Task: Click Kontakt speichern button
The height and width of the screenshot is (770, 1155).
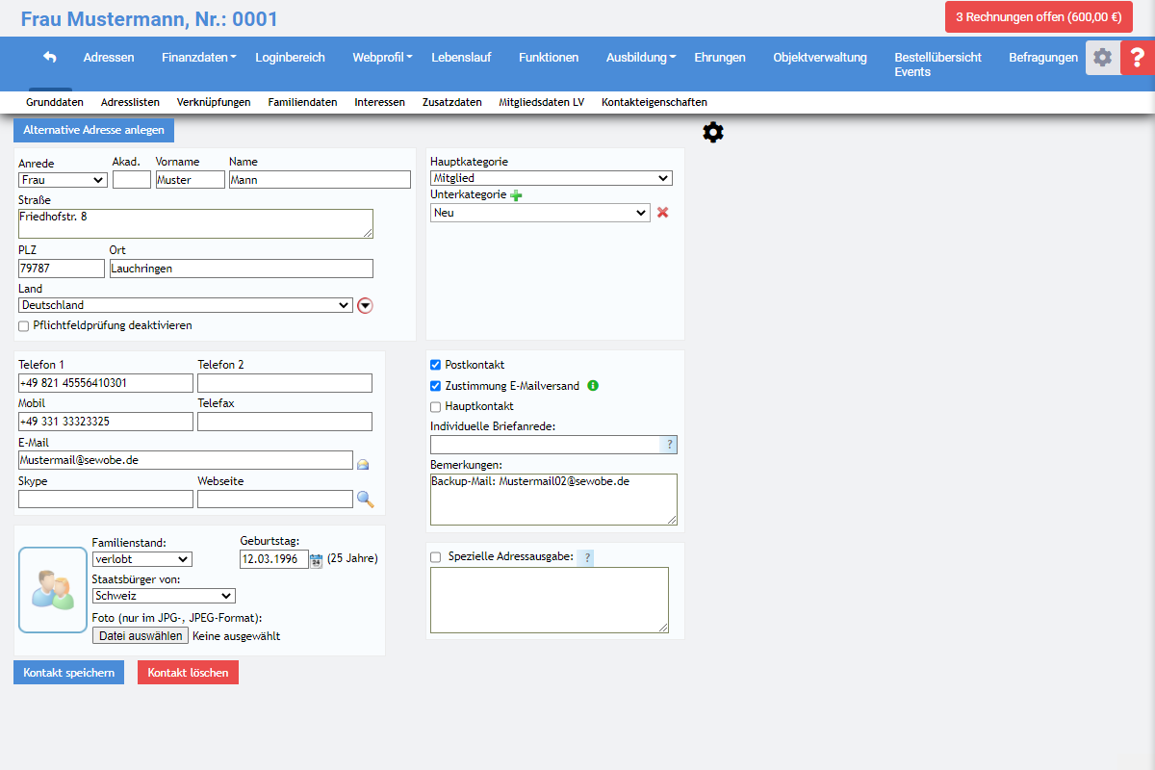Action: (x=68, y=673)
